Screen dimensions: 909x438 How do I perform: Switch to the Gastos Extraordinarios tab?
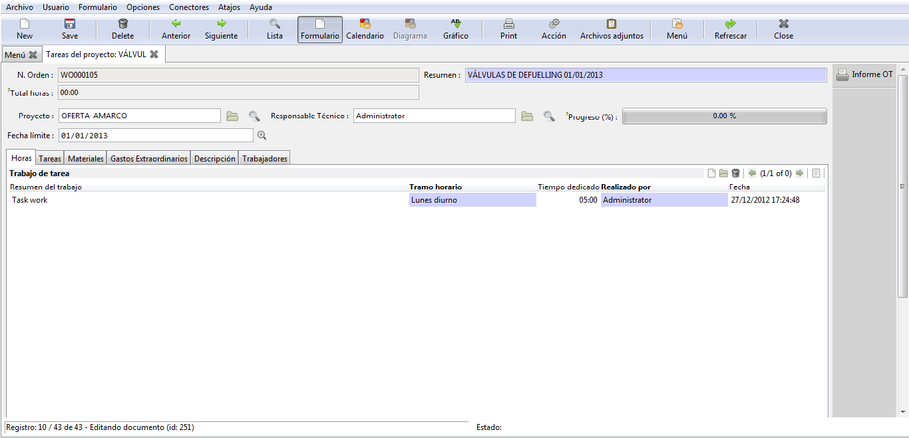(x=148, y=159)
